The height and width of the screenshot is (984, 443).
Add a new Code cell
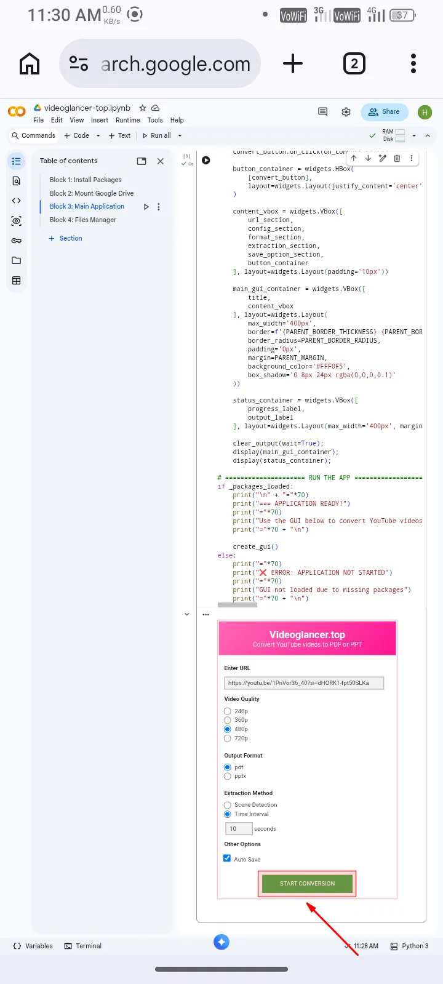77,135
